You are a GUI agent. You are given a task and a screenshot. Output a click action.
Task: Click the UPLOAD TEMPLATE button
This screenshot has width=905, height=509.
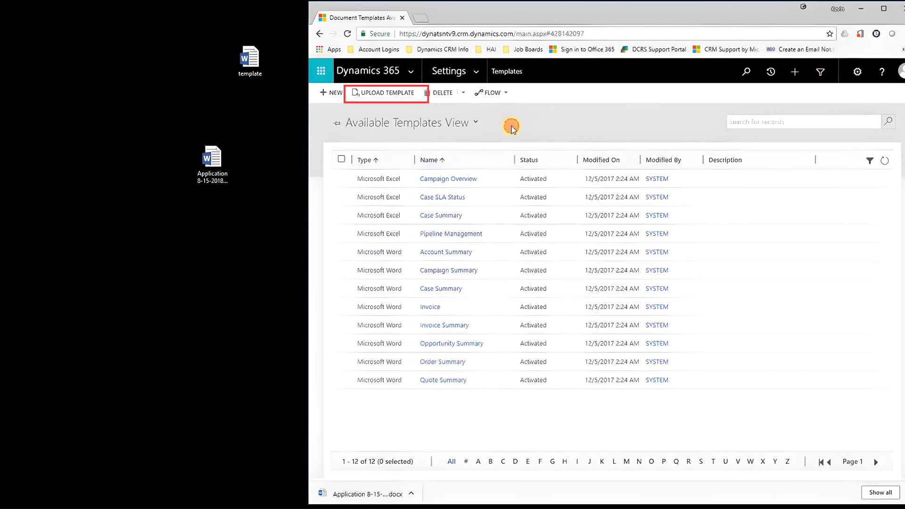pyautogui.click(x=383, y=92)
